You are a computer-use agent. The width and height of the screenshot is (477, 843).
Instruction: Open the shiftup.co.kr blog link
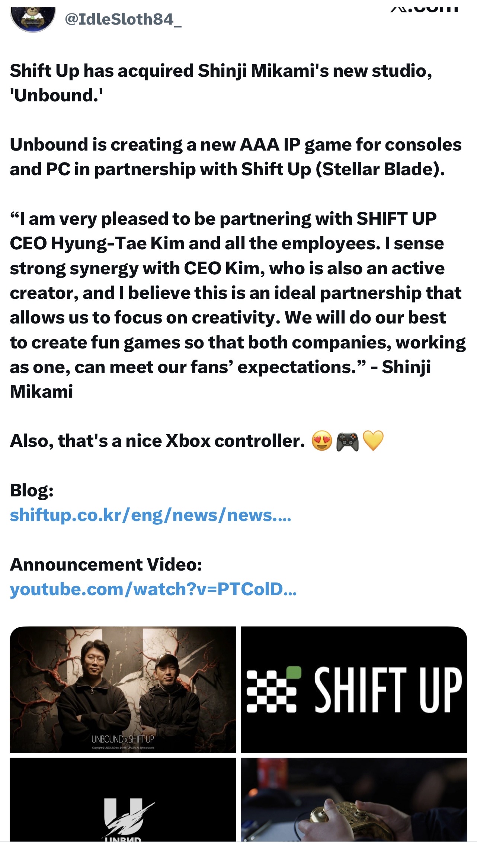click(150, 515)
